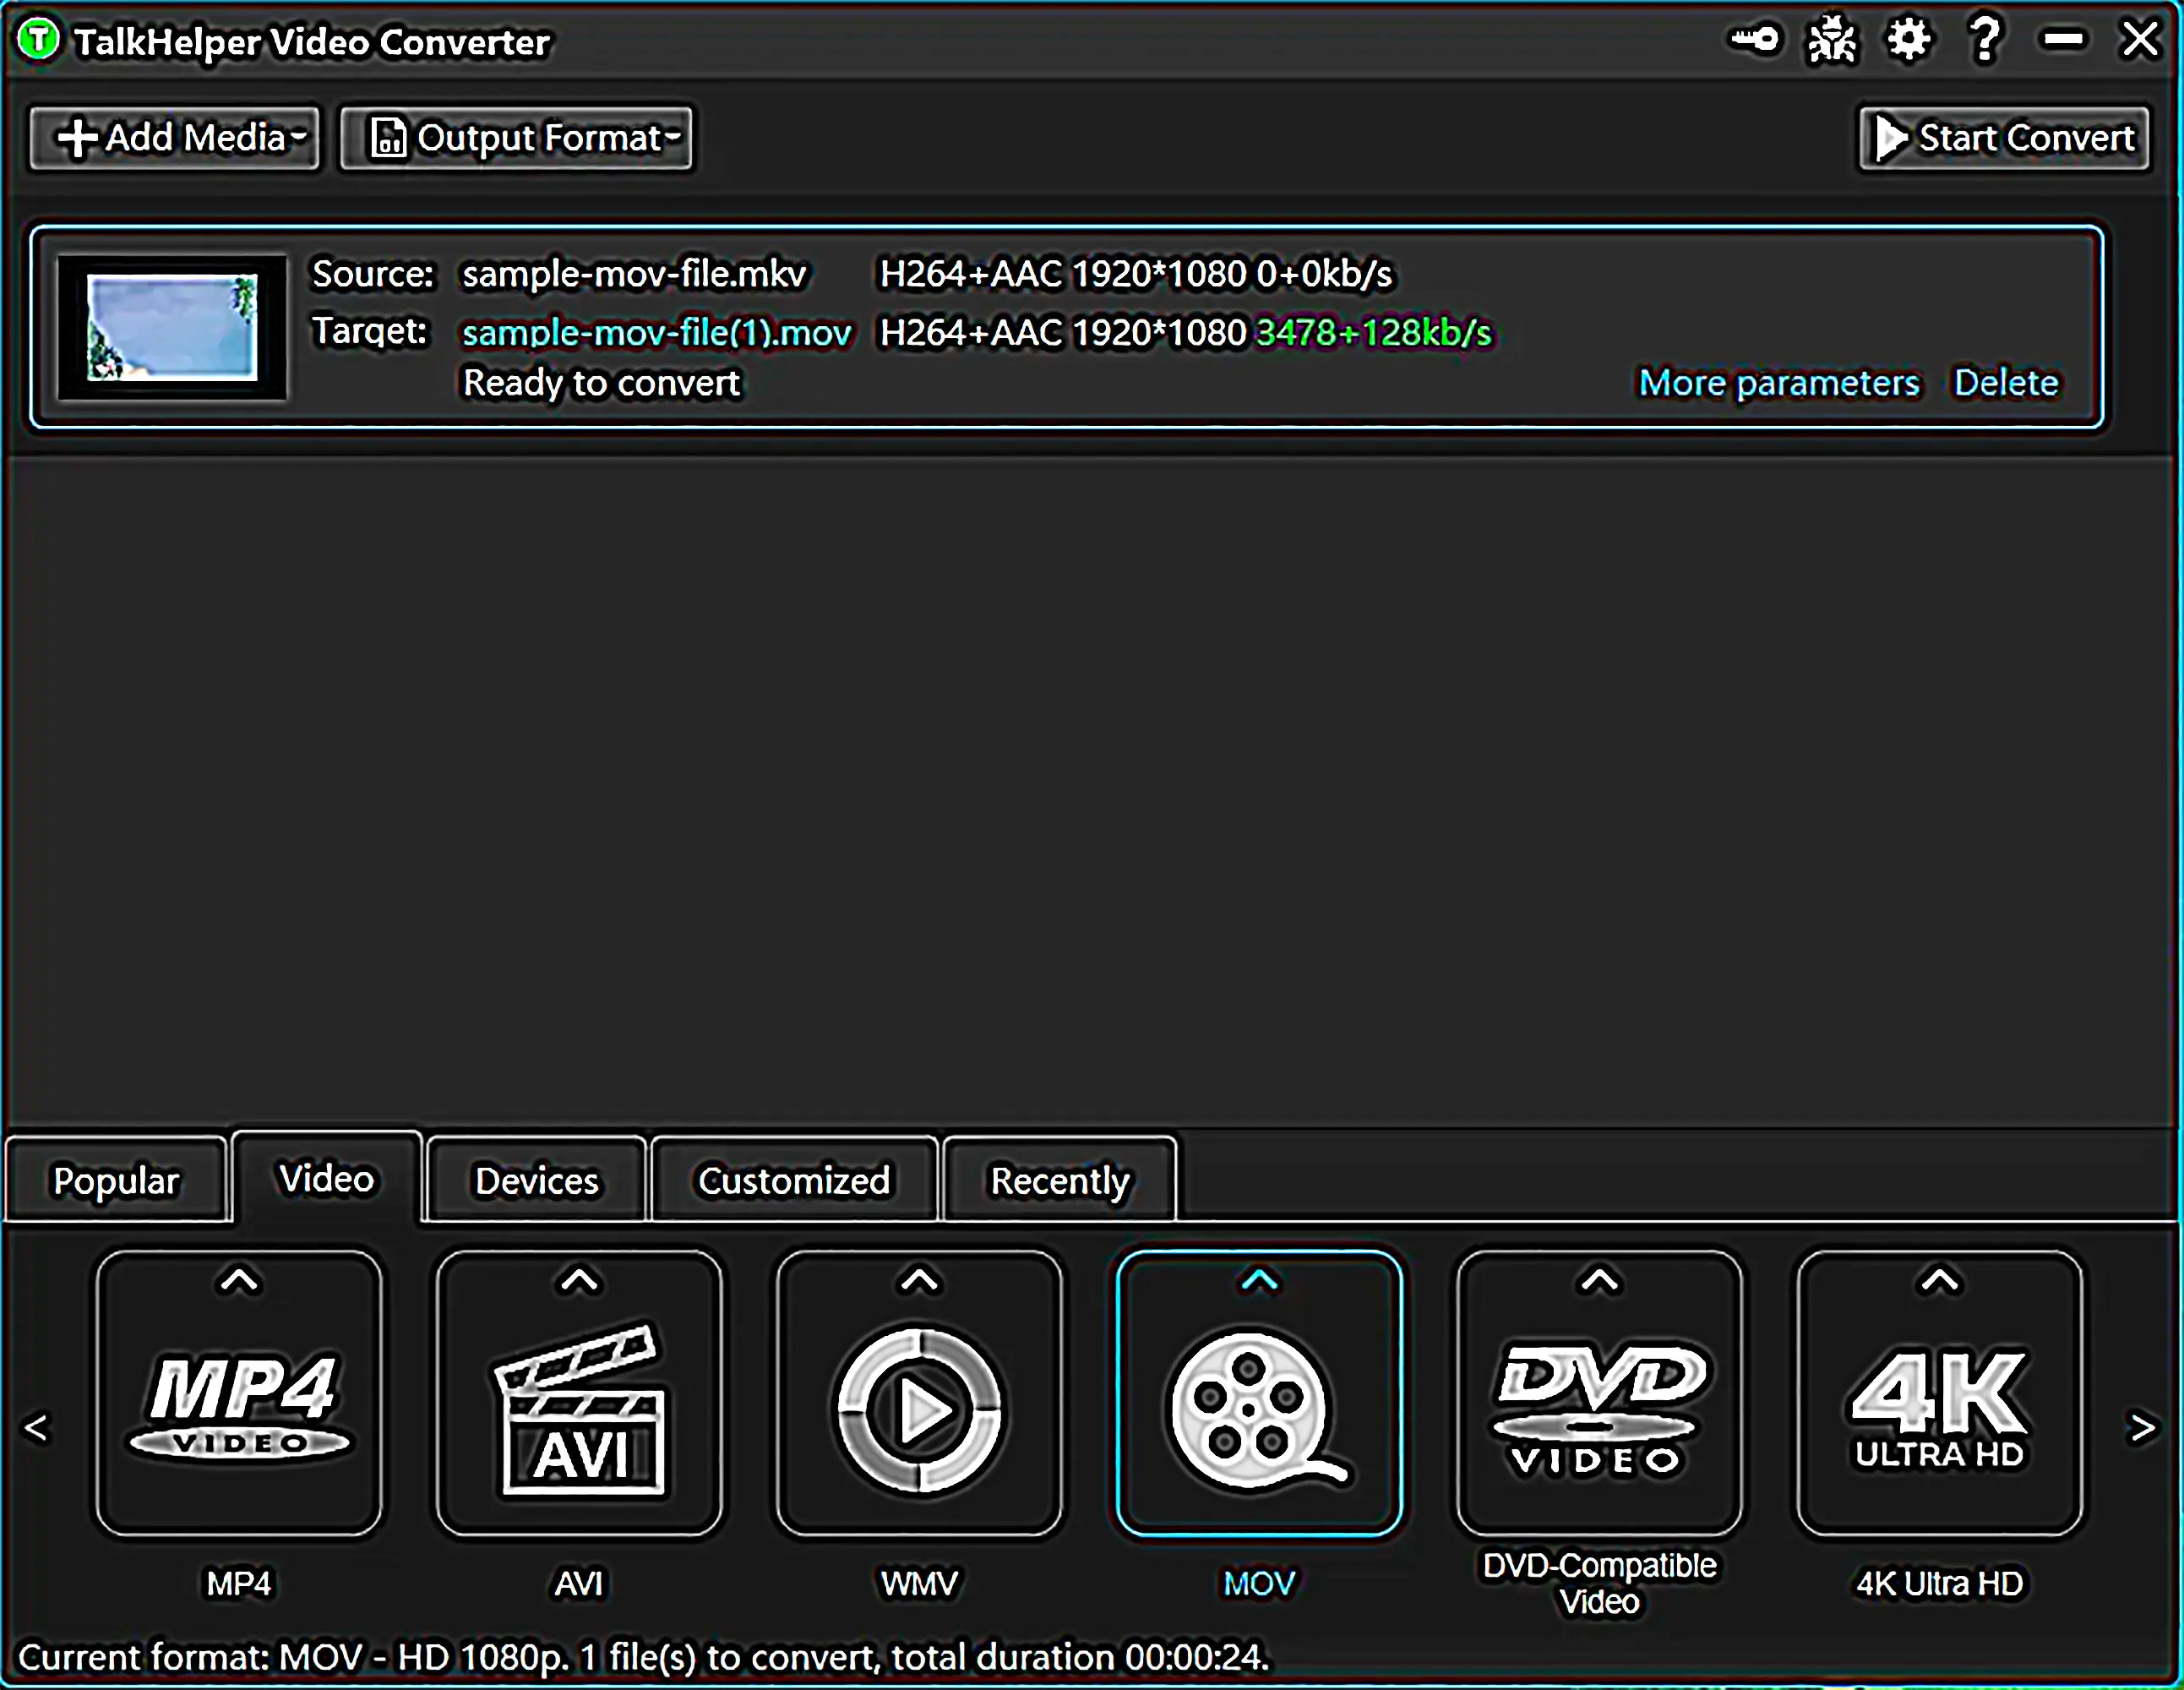
Task: Open the Recently tab
Action: click(x=1059, y=1180)
